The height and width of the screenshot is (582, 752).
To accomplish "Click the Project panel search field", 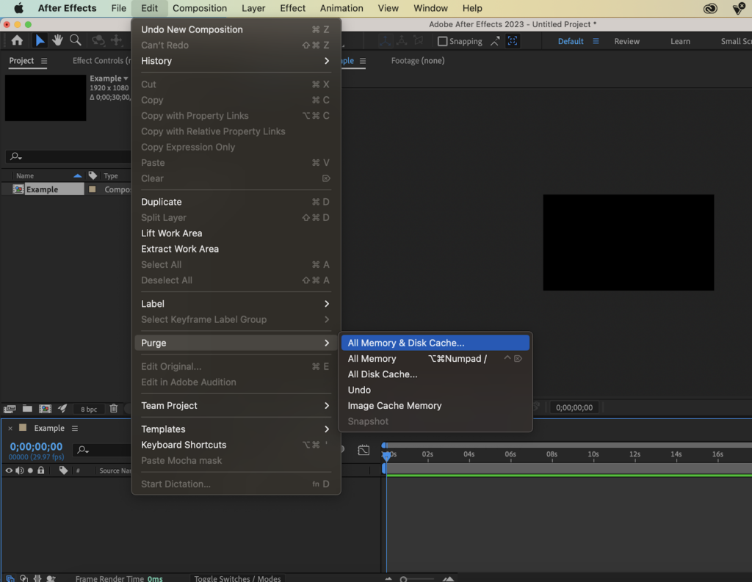I will pyautogui.click(x=68, y=156).
